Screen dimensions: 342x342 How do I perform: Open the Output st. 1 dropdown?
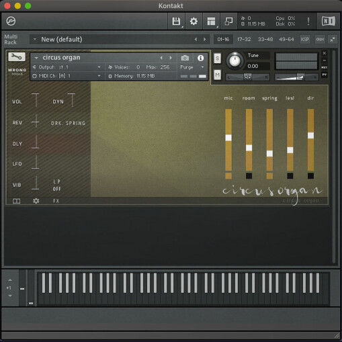[67, 67]
